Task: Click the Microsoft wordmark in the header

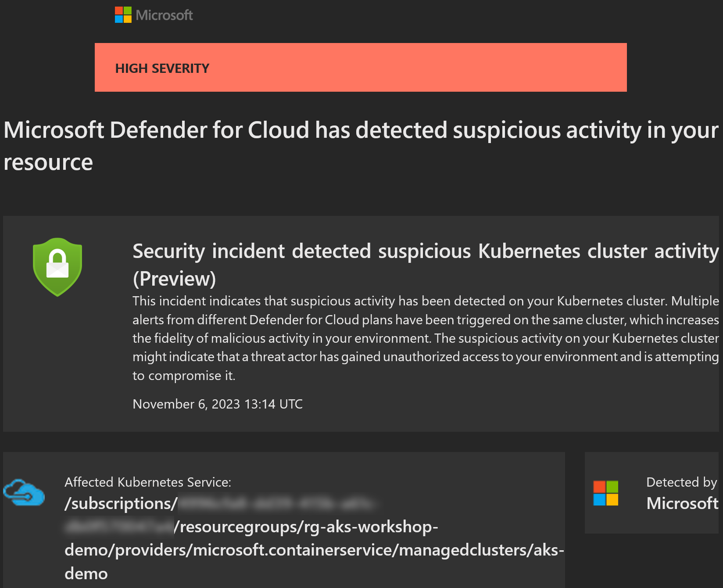Action: [165, 15]
